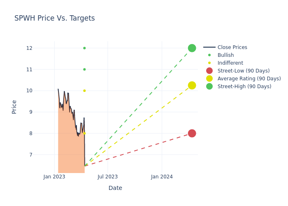Click the yellow Average Rating legend circle

(x=209, y=79)
